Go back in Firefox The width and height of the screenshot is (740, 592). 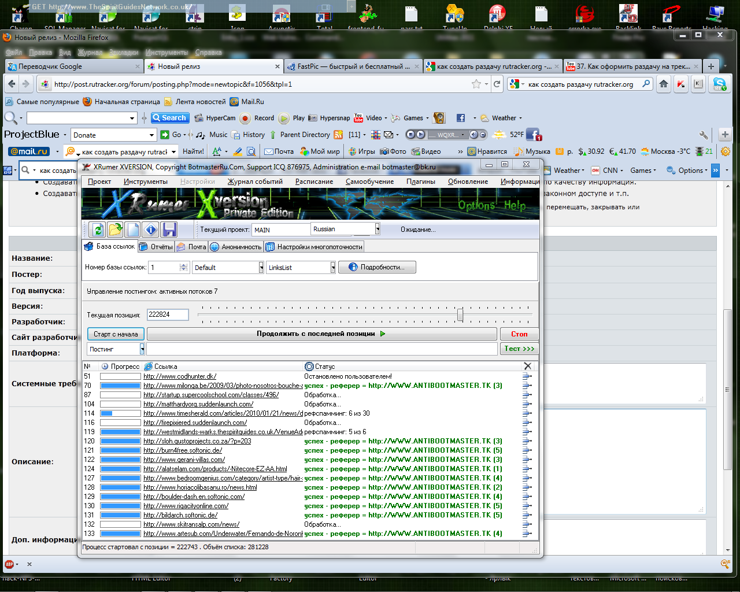[12, 84]
